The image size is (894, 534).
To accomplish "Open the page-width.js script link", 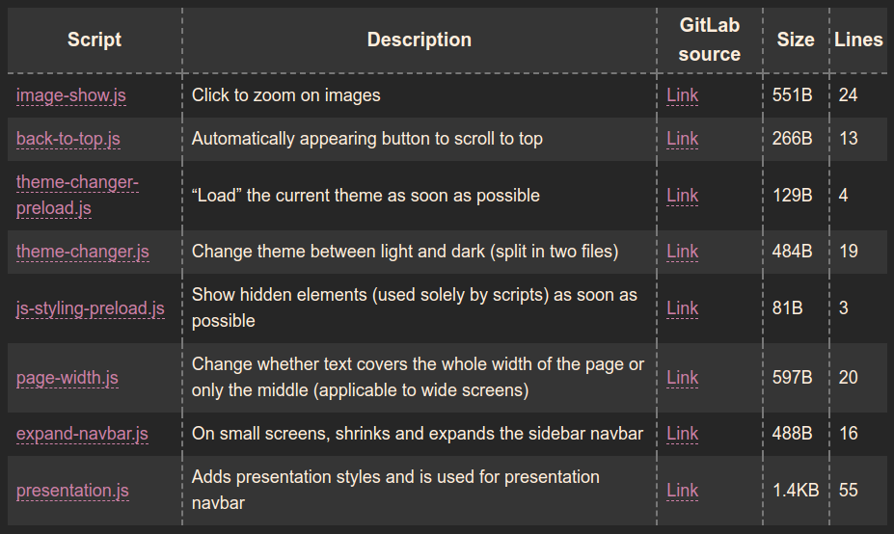I will (68, 378).
